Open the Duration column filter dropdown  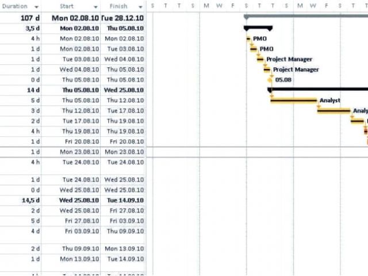[37, 6]
